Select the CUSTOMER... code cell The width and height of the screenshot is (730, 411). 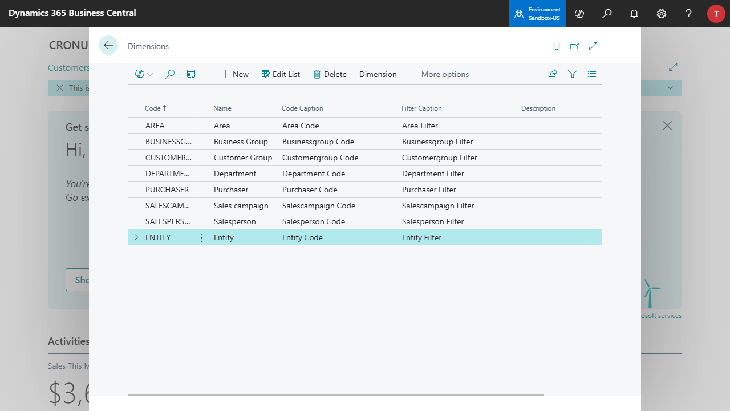[x=169, y=158]
